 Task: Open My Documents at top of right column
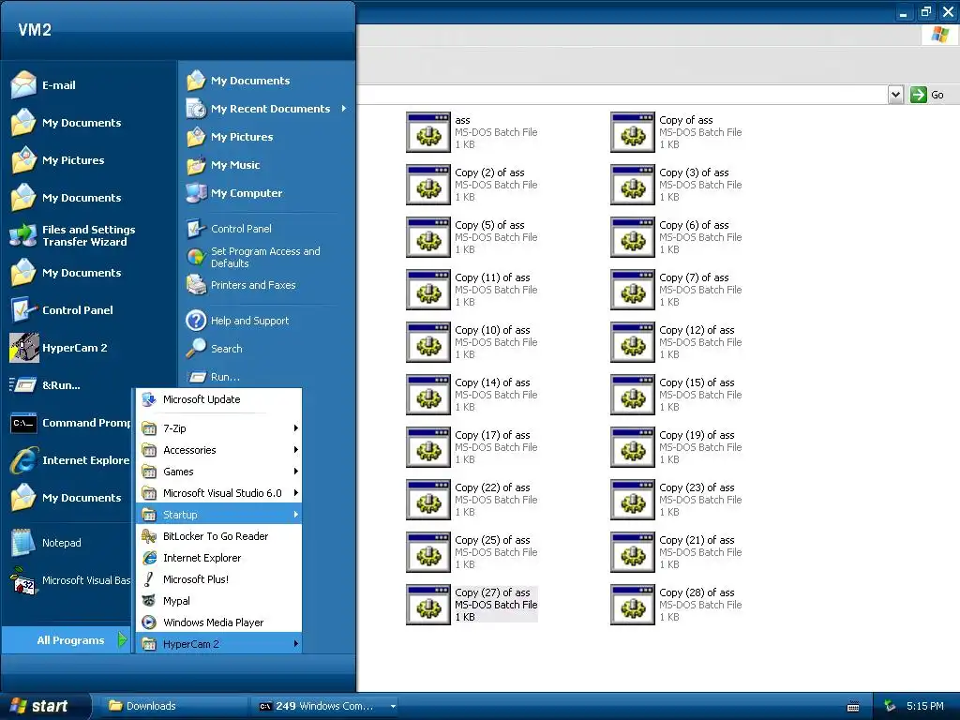pos(238,81)
